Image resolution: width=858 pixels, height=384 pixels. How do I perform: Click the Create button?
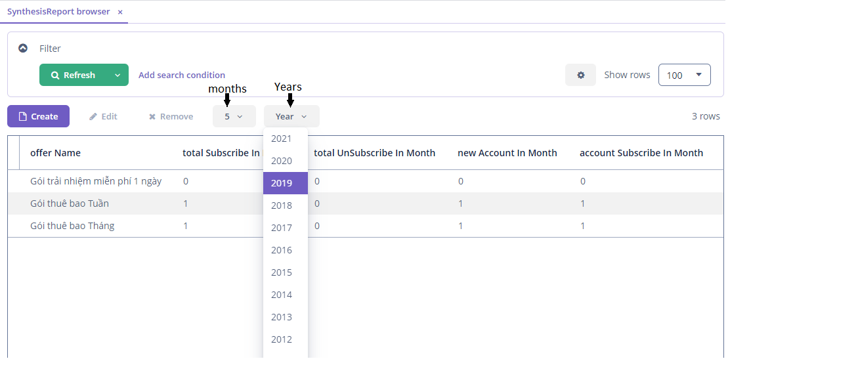pos(38,116)
